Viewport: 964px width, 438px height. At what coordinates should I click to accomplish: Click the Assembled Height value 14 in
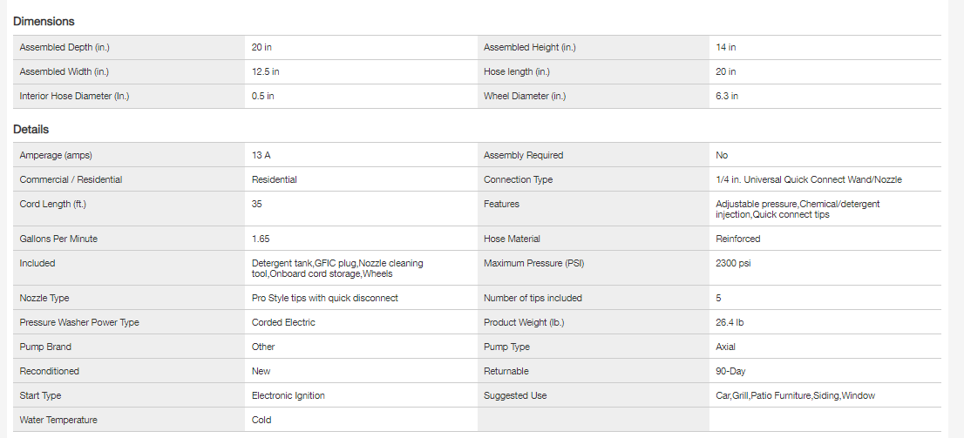tap(726, 47)
